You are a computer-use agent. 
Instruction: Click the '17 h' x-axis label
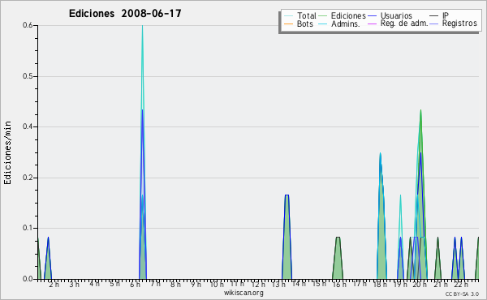click(x=360, y=284)
